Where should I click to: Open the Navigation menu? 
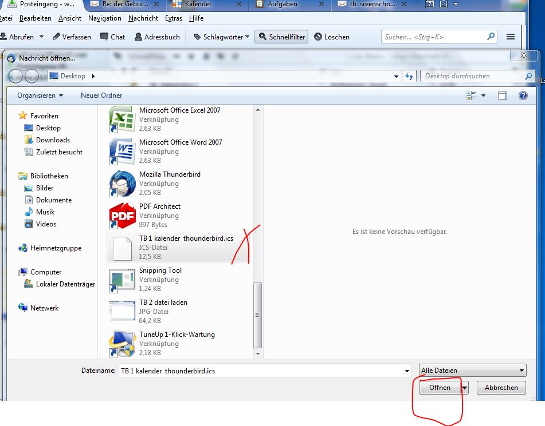click(x=105, y=18)
